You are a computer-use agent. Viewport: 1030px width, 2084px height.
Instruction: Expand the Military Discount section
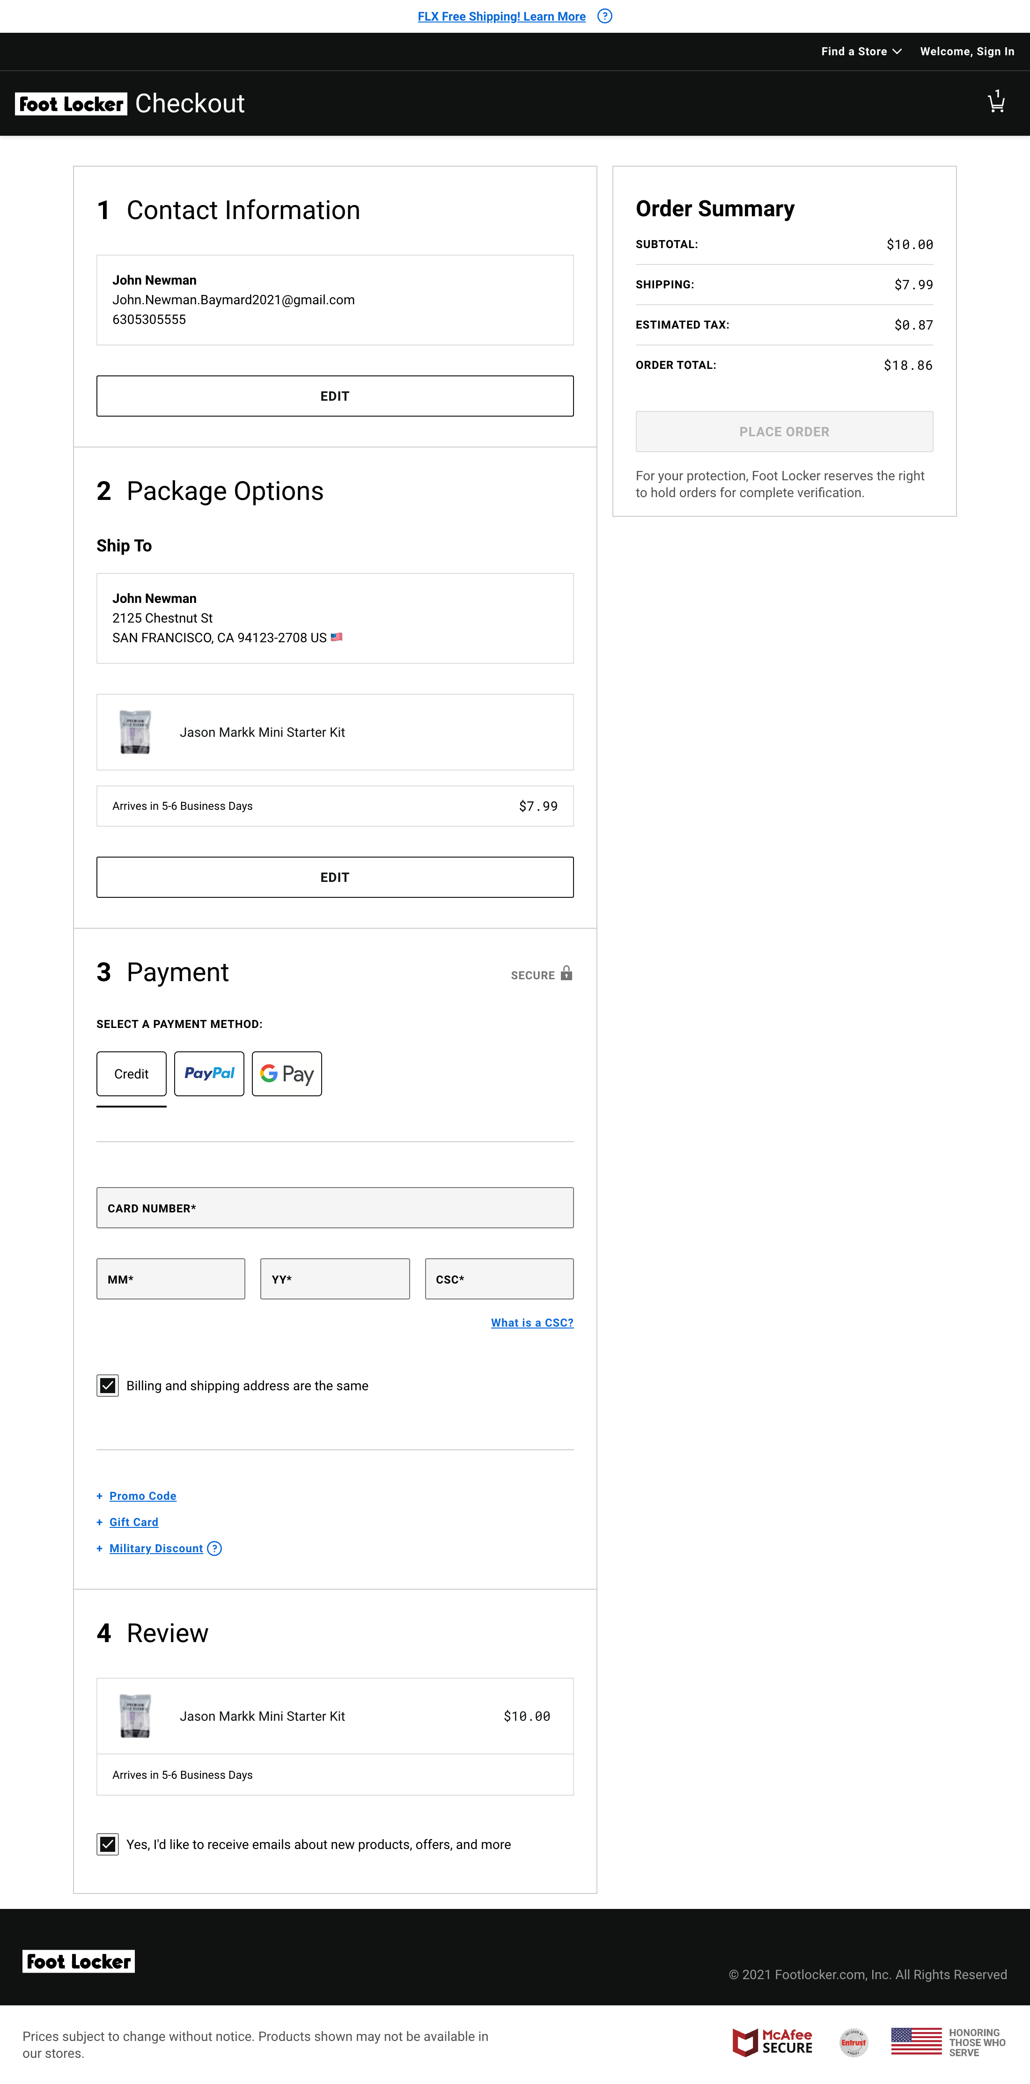point(155,1548)
